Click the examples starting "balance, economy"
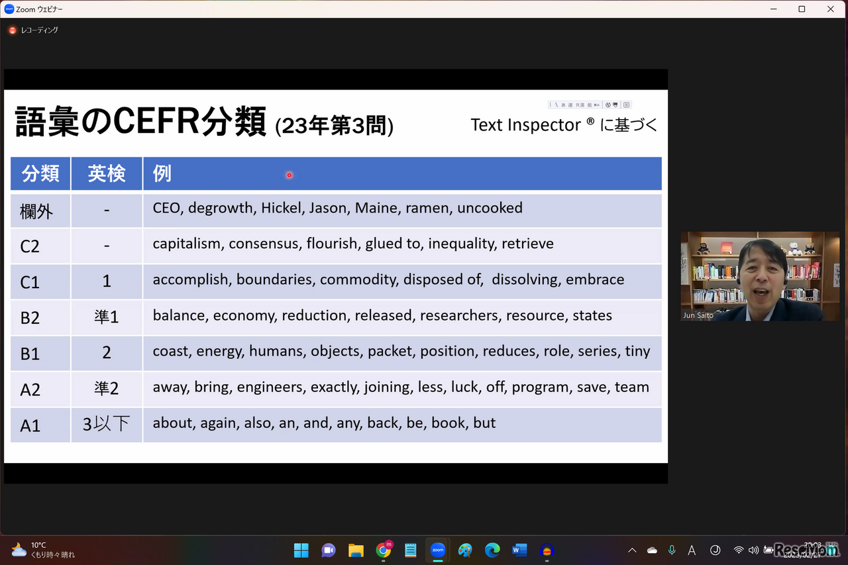This screenshot has height=565, width=848. click(382, 315)
